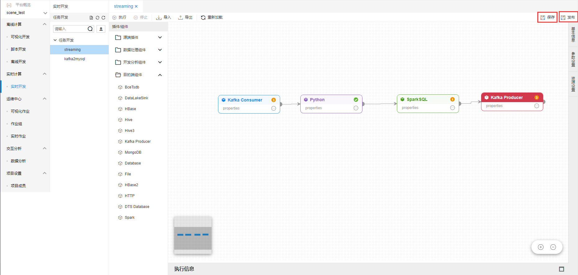
Task: Maximize the 执行信息 panel
Action: click(x=562, y=269)
